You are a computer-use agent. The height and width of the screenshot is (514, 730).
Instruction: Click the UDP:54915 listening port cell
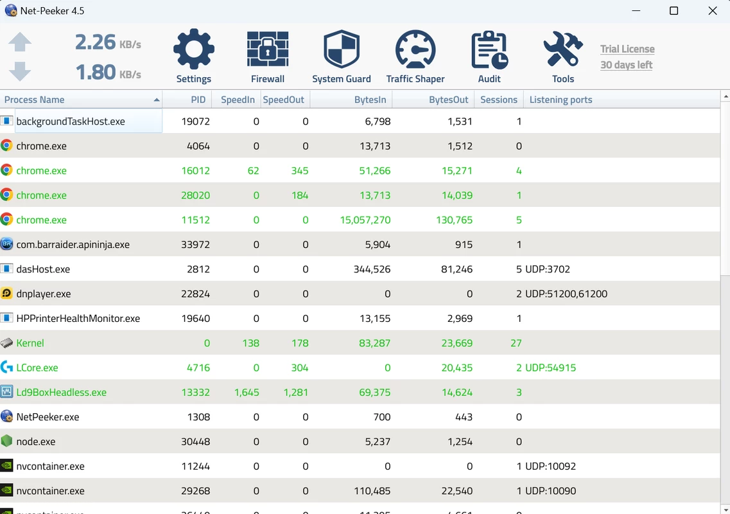pos(550,368)
